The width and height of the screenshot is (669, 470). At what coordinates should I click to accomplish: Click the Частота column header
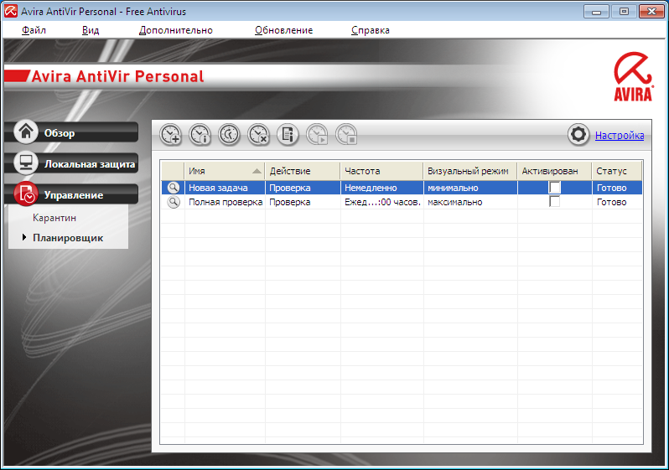(x=381, y=171)
